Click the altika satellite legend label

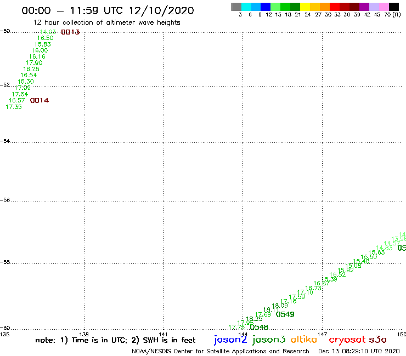(304, 339)
